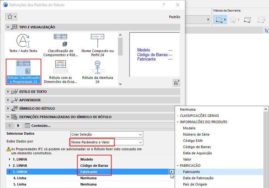Choose Valor property in the menu
This screenshot has height=188, width=269.
point(187,159)
